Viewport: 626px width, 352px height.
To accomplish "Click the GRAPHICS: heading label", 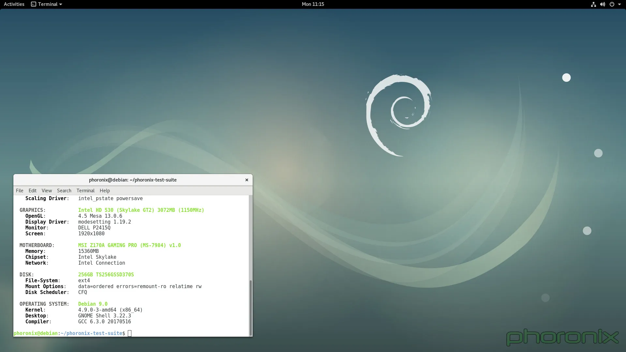I will click(33, 210).
